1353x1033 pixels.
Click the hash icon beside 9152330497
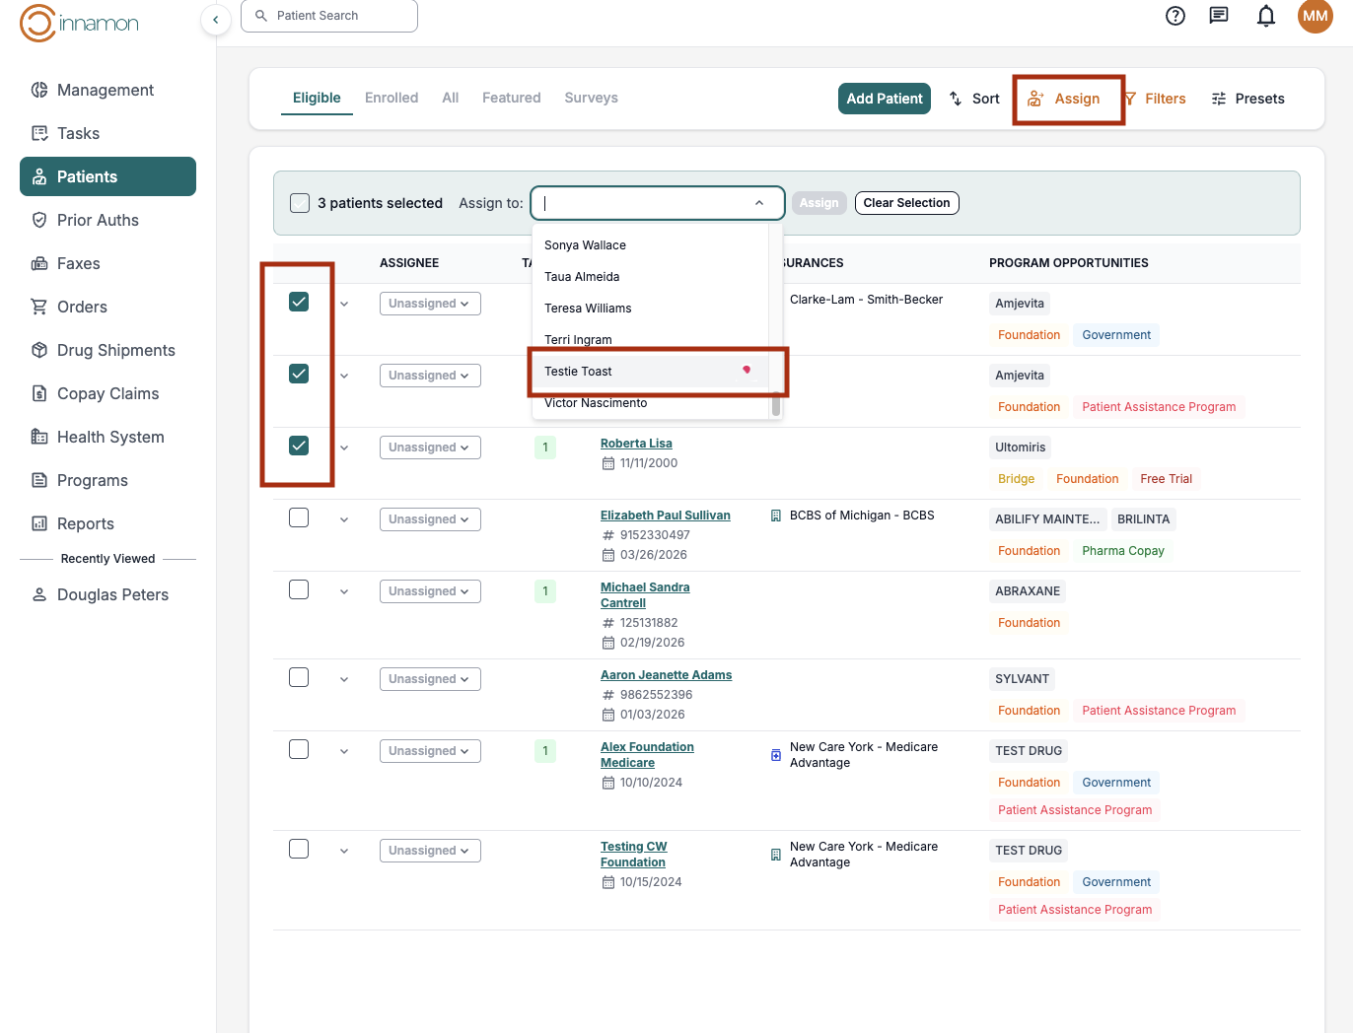pyautogui.click(x=608, y=535)
